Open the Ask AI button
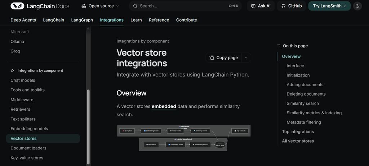Viewport: 369px width, 166px height. click(x=261, y=6)
